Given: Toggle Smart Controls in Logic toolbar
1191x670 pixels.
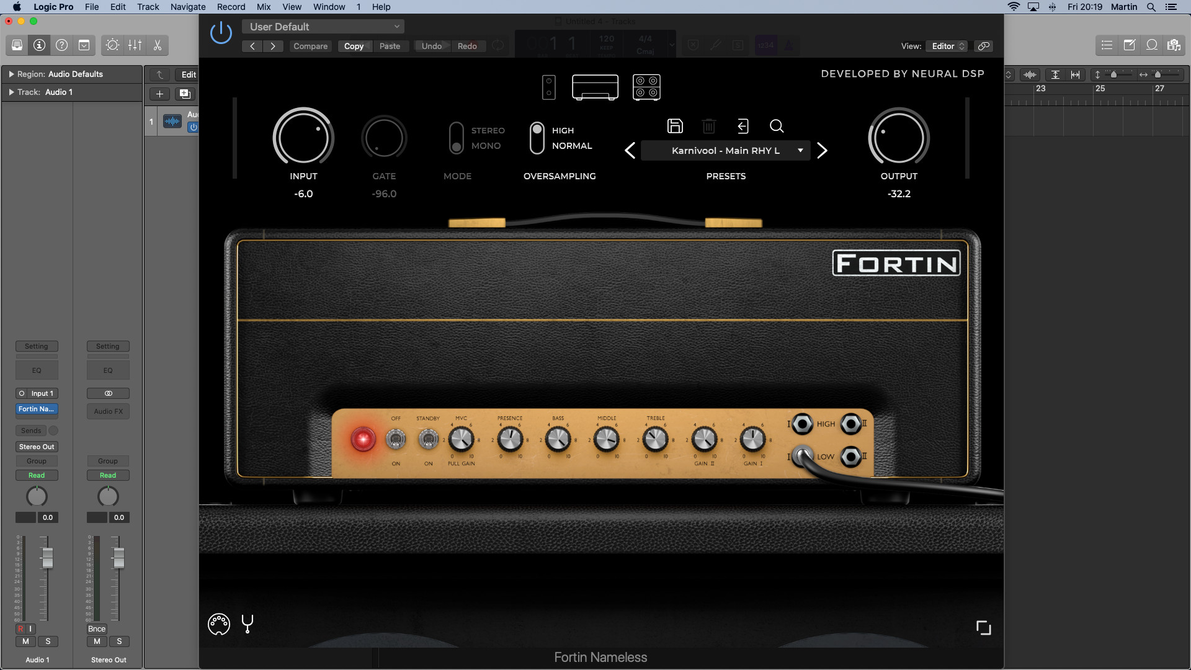Looking at the screenshot, I should coord(112,45).
